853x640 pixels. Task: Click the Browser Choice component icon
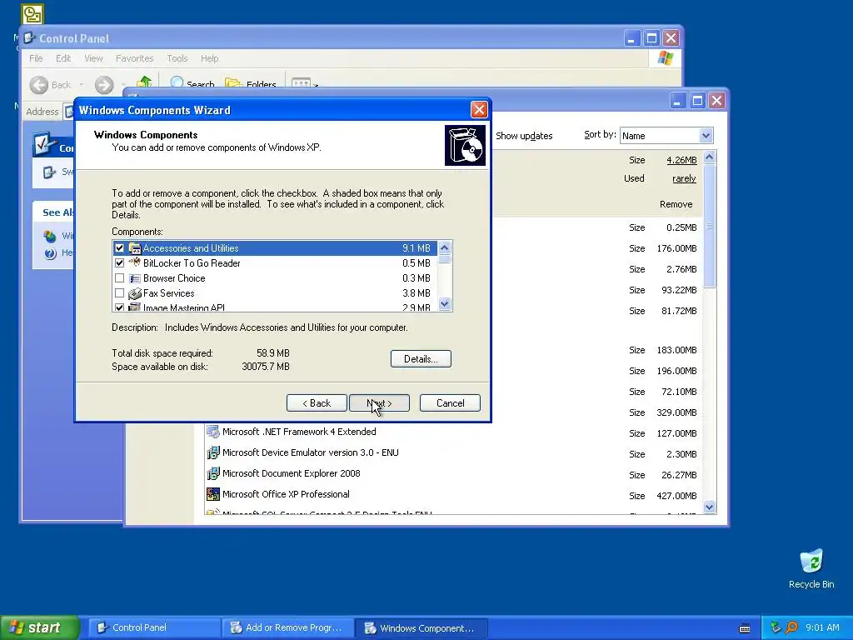click(134, 278)
